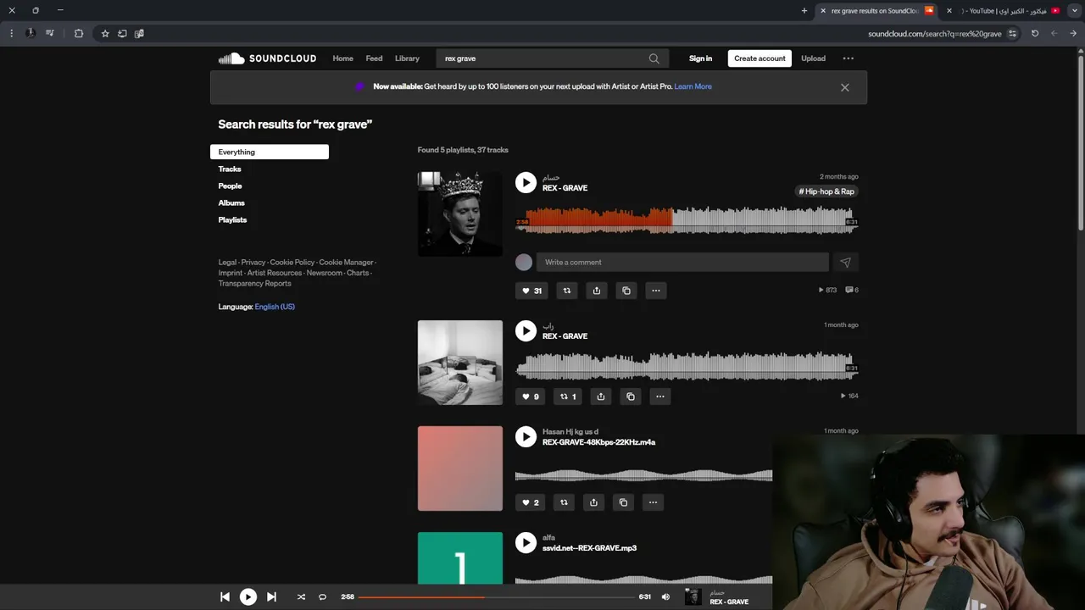Like the first track with 31 likes

531,291
